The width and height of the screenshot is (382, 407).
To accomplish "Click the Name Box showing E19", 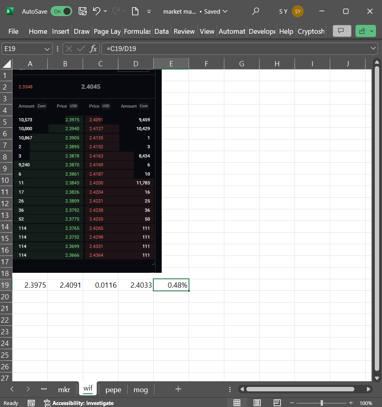I will [23, 49].
